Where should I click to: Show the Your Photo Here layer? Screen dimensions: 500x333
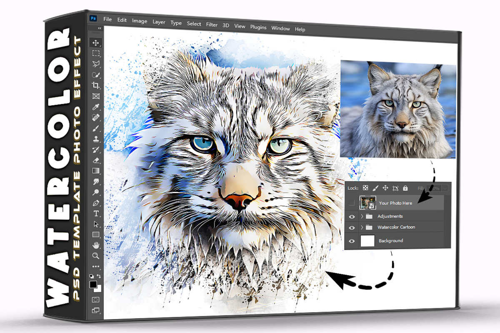point(352,203)
